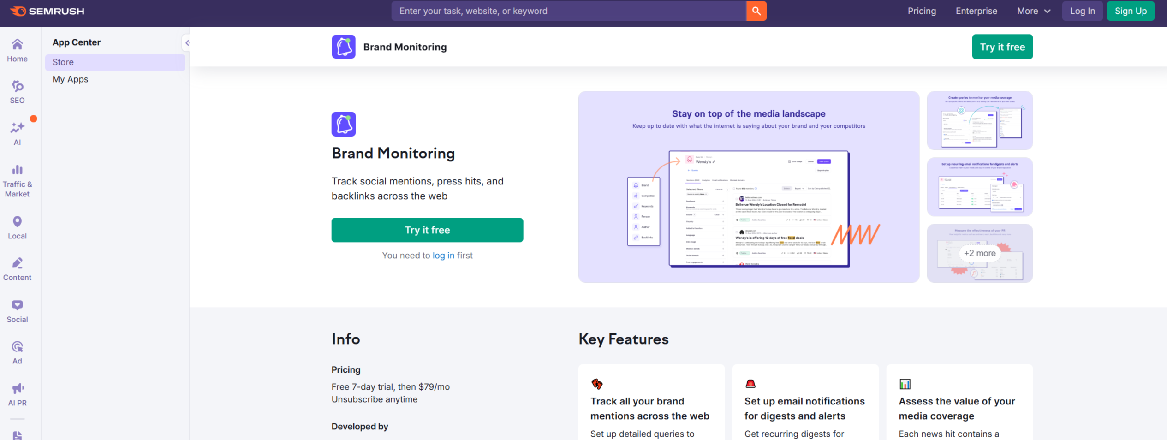
Task: Expand the More dropdown menu
Action: click(x=1033, y=11)
